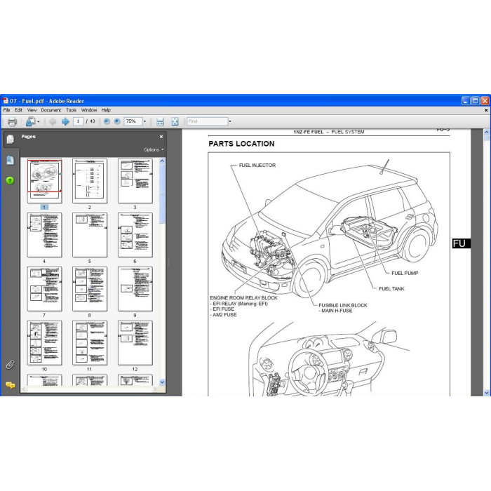Close the Pages panel with X

pyautogui.click(x=161, y=137)
